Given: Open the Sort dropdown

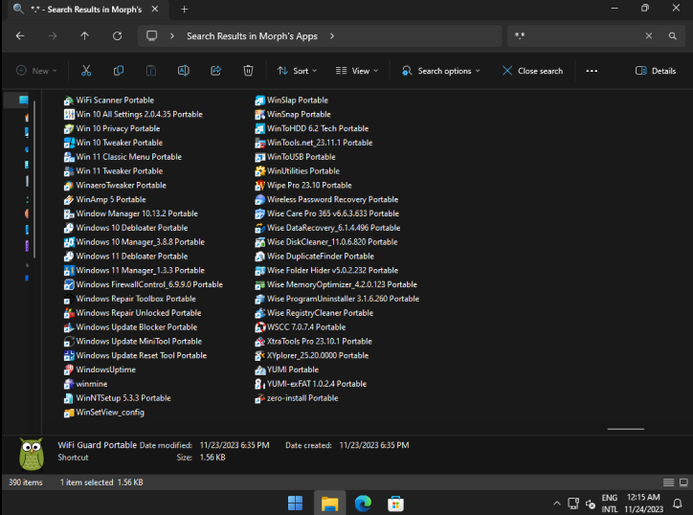Looking at the screenshot, I should pos(297,71).
